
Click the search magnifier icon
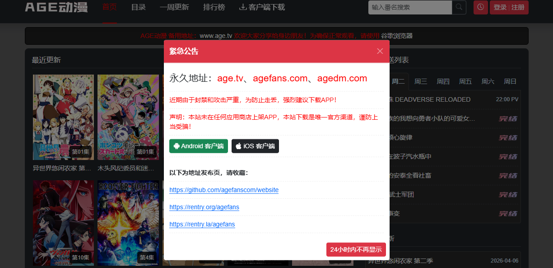point(458,7)
